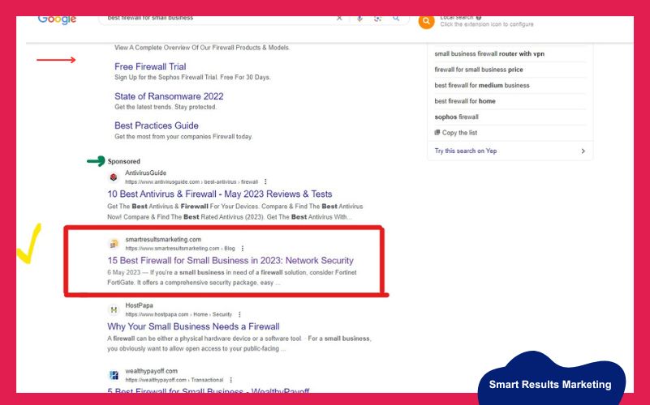
Task: Click the copy icon beside Copy the list
Action: point(437,132)
